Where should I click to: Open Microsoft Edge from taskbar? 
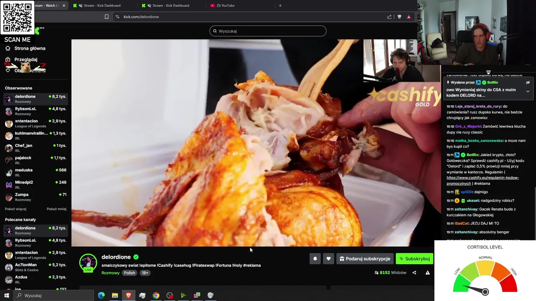pyautogui.click(x=101, y=296)
